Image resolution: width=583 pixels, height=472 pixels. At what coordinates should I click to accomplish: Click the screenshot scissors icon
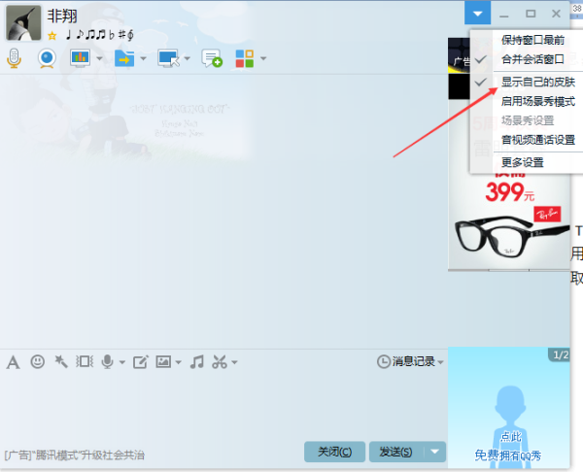(x=219, y=361)
